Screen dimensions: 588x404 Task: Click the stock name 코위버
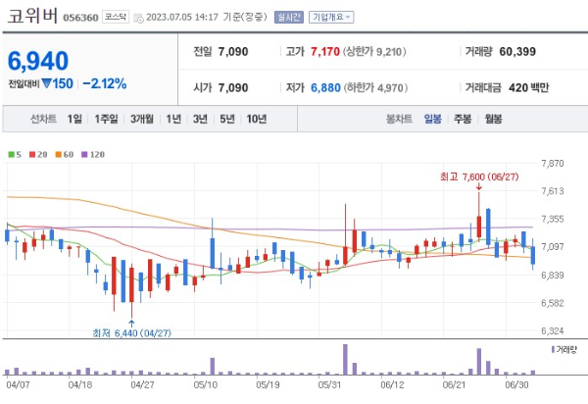(x=32, y=16)
